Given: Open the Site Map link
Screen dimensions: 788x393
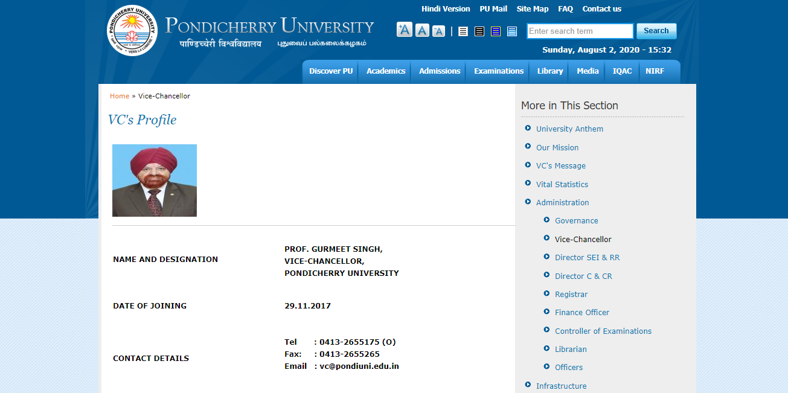Looking at the screenshot, I should (533, 9).
